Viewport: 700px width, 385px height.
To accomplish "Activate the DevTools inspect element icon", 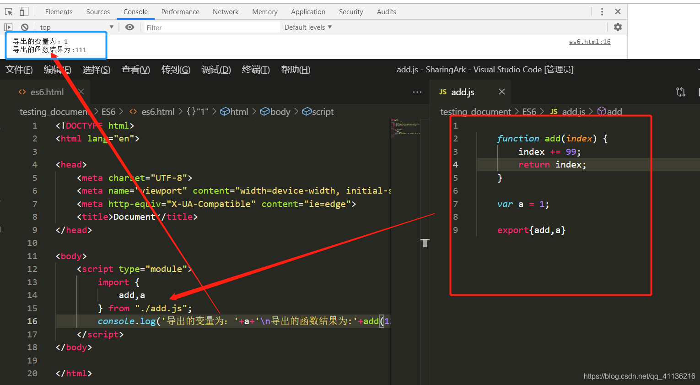I will pos(9,12).
